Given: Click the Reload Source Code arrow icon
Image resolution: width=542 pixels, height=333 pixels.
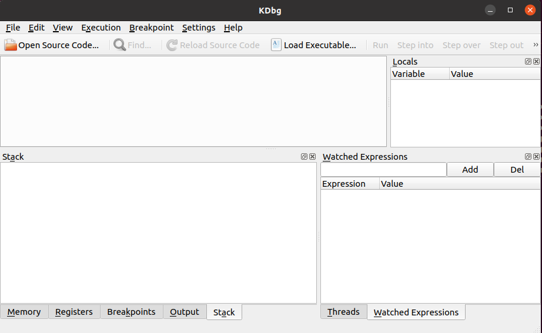Looking at the screenshot, I should (x=172, y=45).
